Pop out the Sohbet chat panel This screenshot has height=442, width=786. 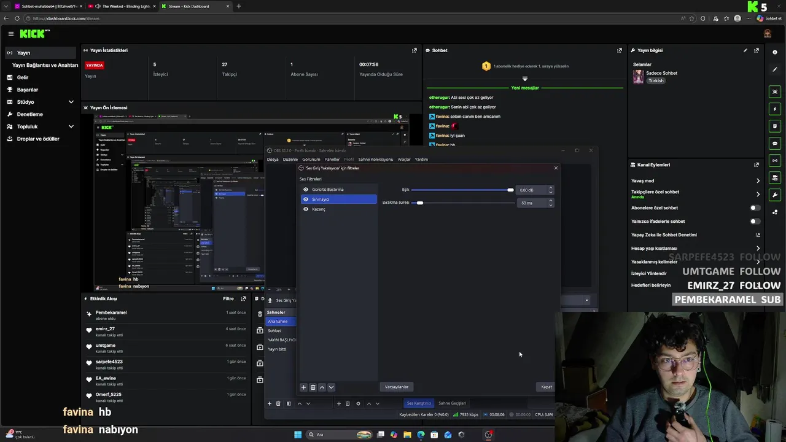(x=620, y=50)
